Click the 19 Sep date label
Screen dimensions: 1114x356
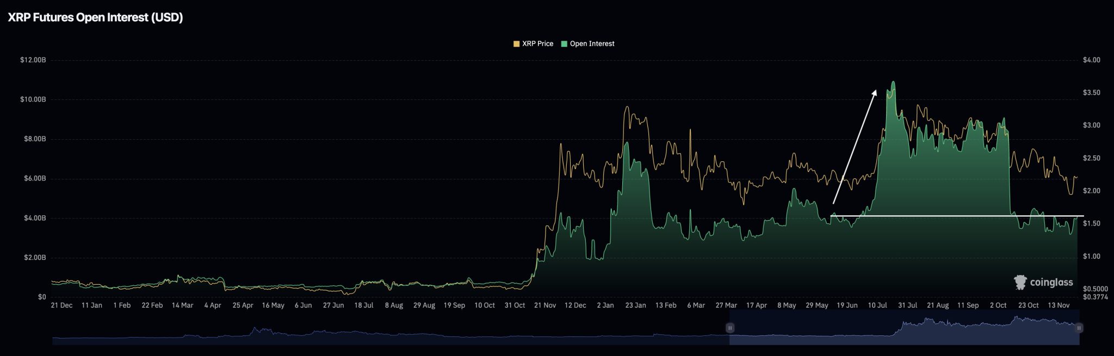[x=454, y=305]
